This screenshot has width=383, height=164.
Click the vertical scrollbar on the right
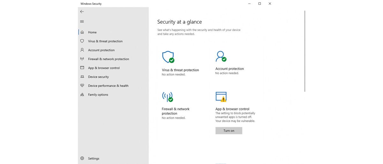point(305,51)
